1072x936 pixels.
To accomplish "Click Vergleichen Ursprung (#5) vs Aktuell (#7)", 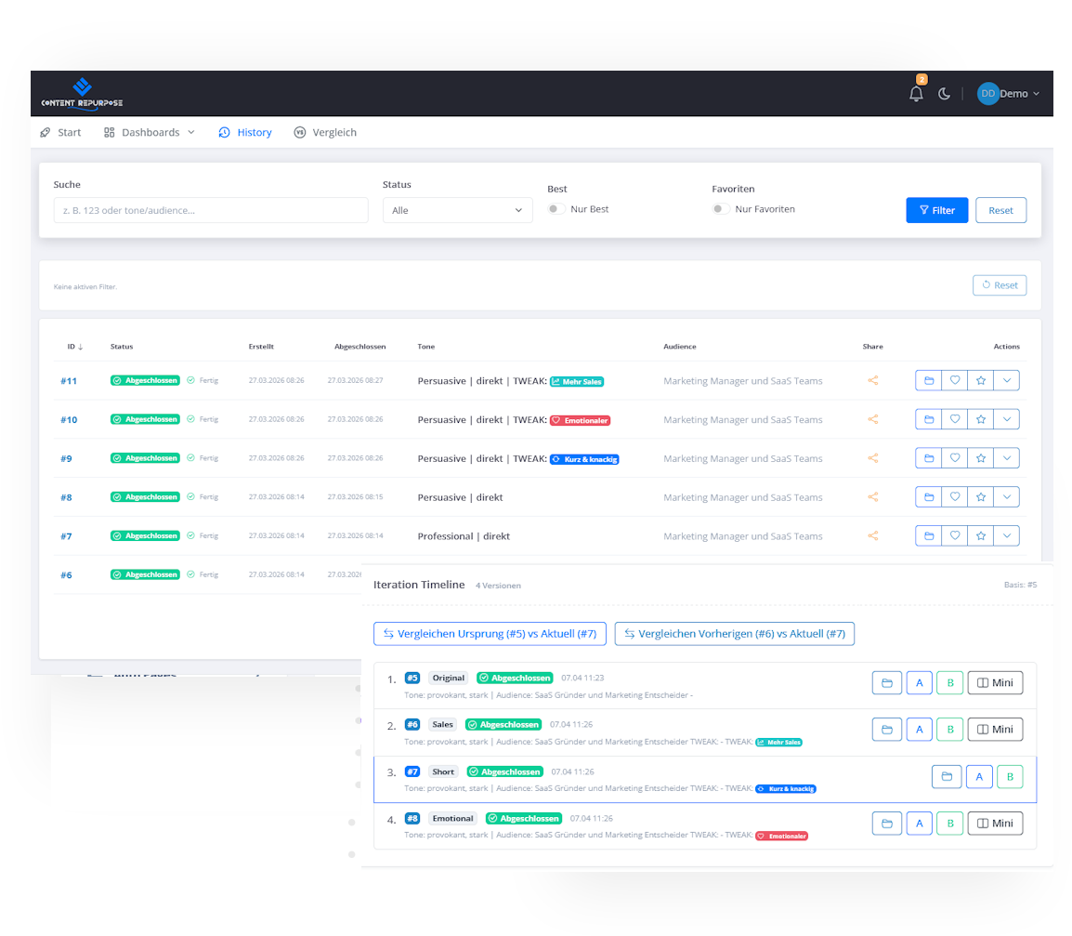I will pyautogui.click(x=490, y=634).
